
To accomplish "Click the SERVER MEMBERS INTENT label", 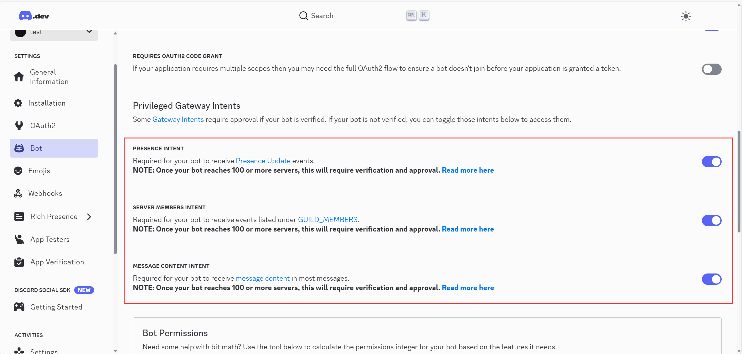I will tap(169, 207).
